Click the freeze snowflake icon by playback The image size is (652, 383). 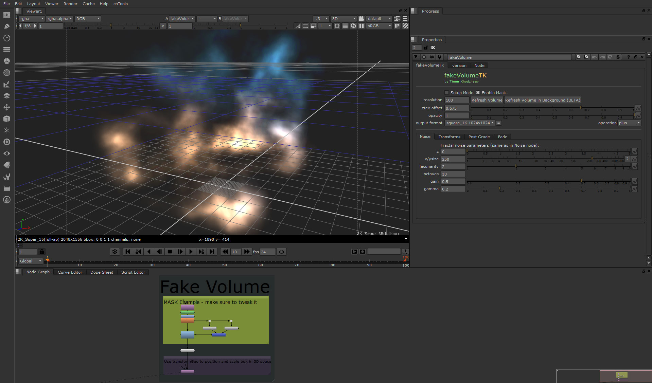[115, 252]
